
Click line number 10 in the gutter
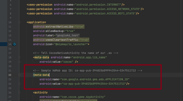click(10, 22)
